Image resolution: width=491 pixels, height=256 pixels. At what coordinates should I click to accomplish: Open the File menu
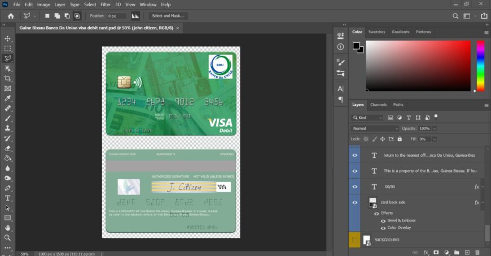tap(17, 5)
